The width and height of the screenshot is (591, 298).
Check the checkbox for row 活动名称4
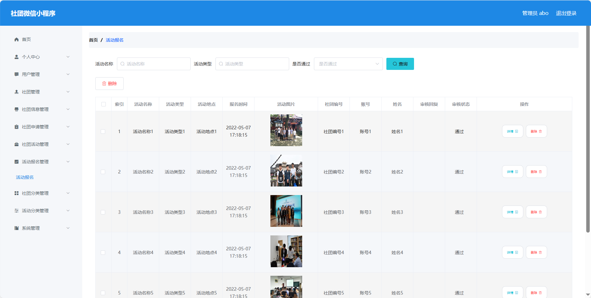tap(103, 253)
